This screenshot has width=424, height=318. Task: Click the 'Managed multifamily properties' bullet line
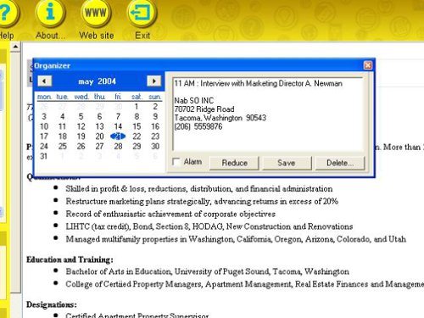(236, 239)
